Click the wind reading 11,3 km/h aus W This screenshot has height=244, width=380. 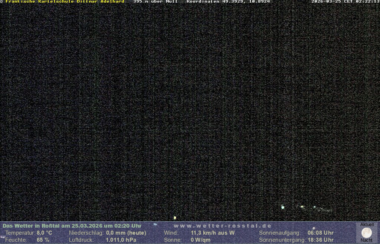(213, 233)
